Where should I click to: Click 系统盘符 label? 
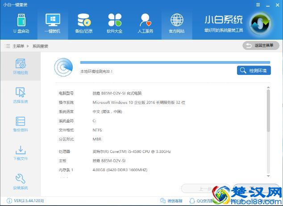pos(66,121)
